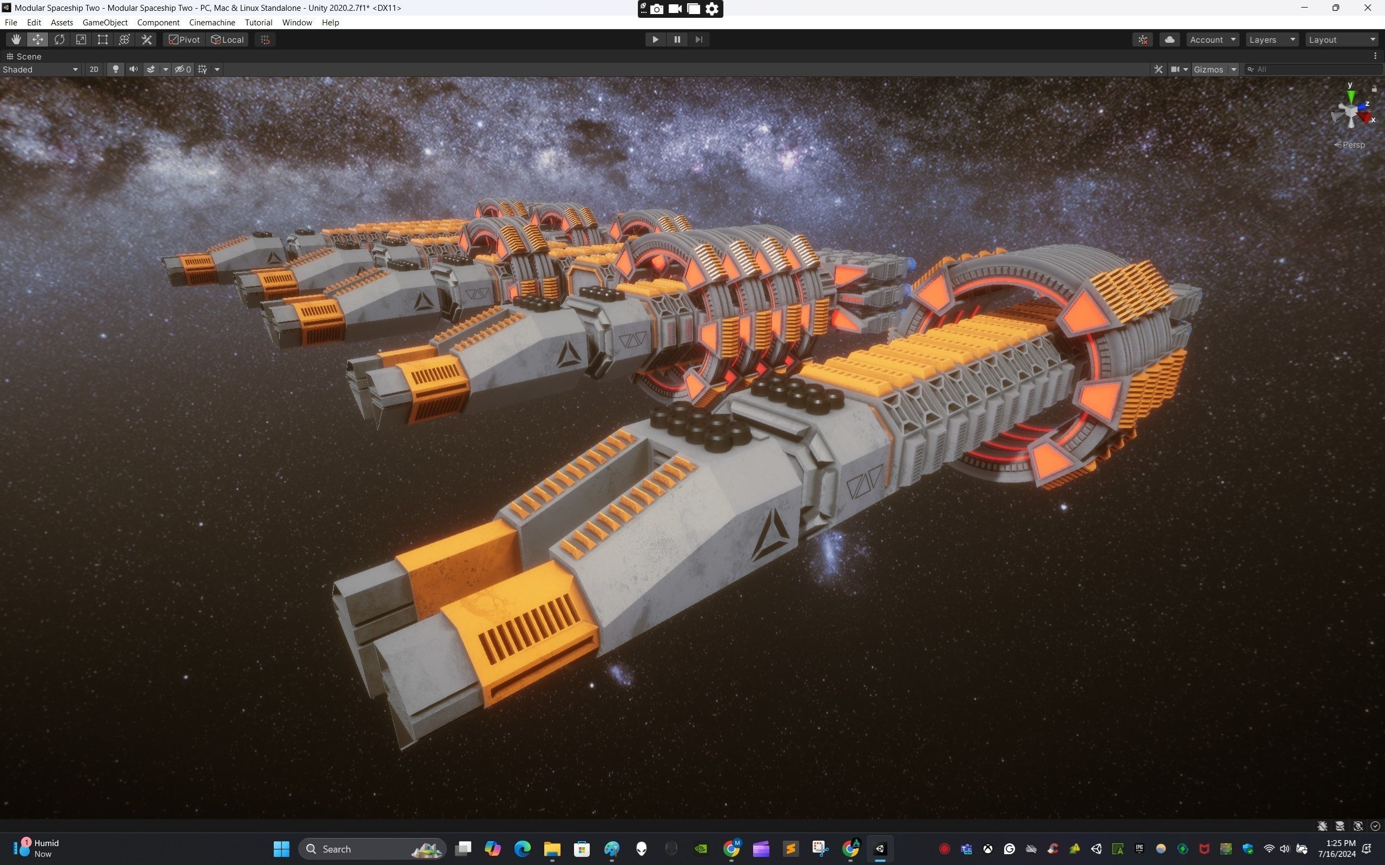The width and height of the screenshot is (1385, 865).
Task: Select the Rect transform tool
Action: pyautogui.click(x=103, y=39)
